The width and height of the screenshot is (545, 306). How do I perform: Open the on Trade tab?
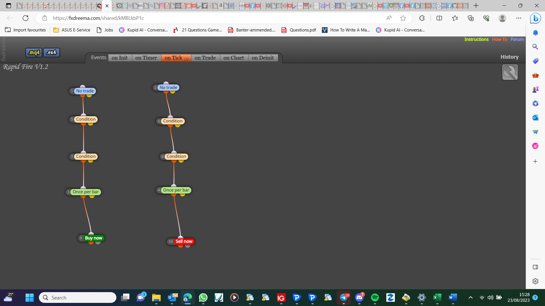[205, 58]
